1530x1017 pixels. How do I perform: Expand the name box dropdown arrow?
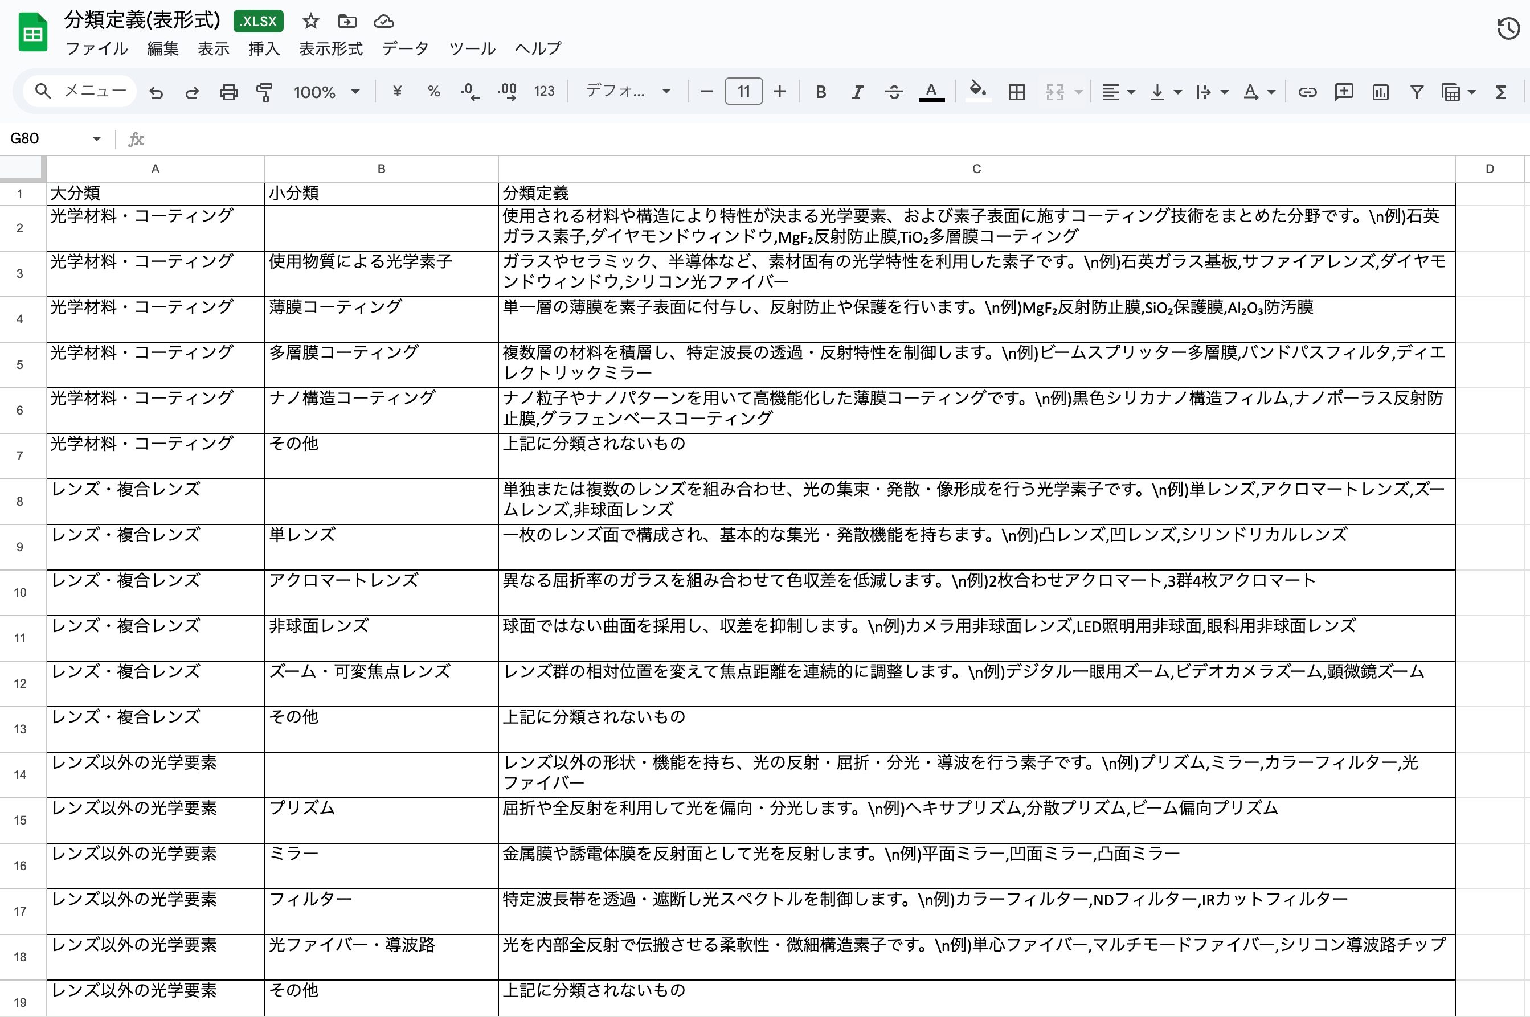[x=96, y=138]
